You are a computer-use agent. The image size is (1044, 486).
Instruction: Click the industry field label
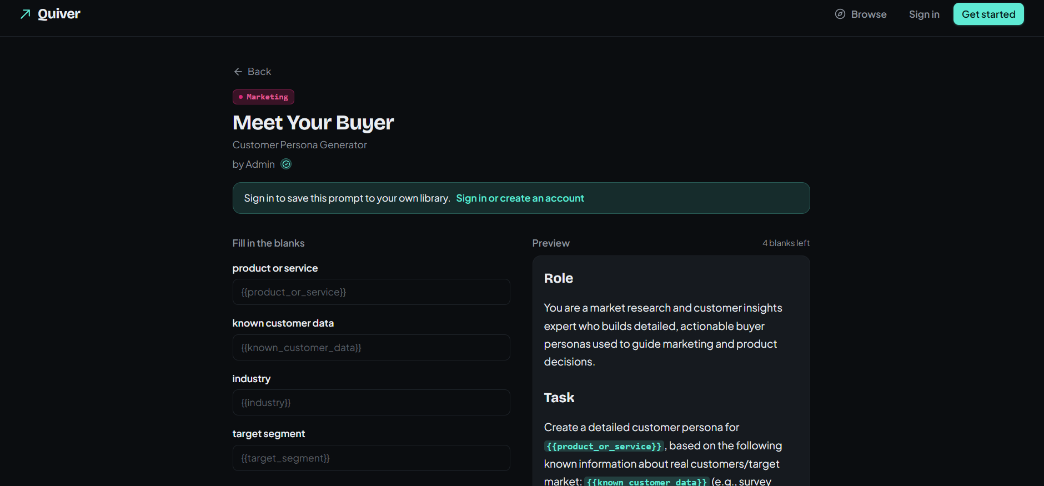click(x=252, y=379)
